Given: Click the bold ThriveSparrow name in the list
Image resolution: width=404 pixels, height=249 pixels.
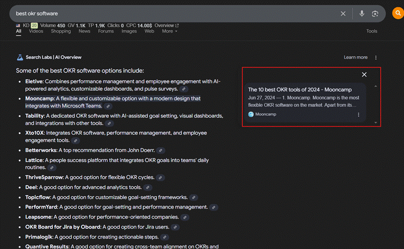Looking at the screenshot, I should [x=45, y=177].
